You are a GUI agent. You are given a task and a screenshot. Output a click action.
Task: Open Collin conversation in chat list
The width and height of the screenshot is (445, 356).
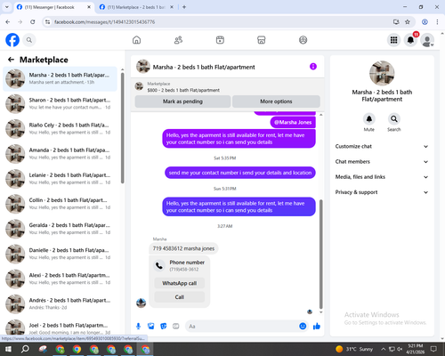coord(60,204)
